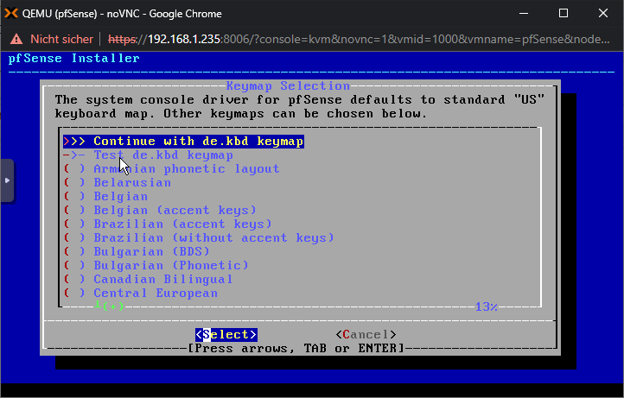Image resolution: width=624 pixels, height=398 pixels.
Task: Click the URL in the address bar
Action: [359, 39]
